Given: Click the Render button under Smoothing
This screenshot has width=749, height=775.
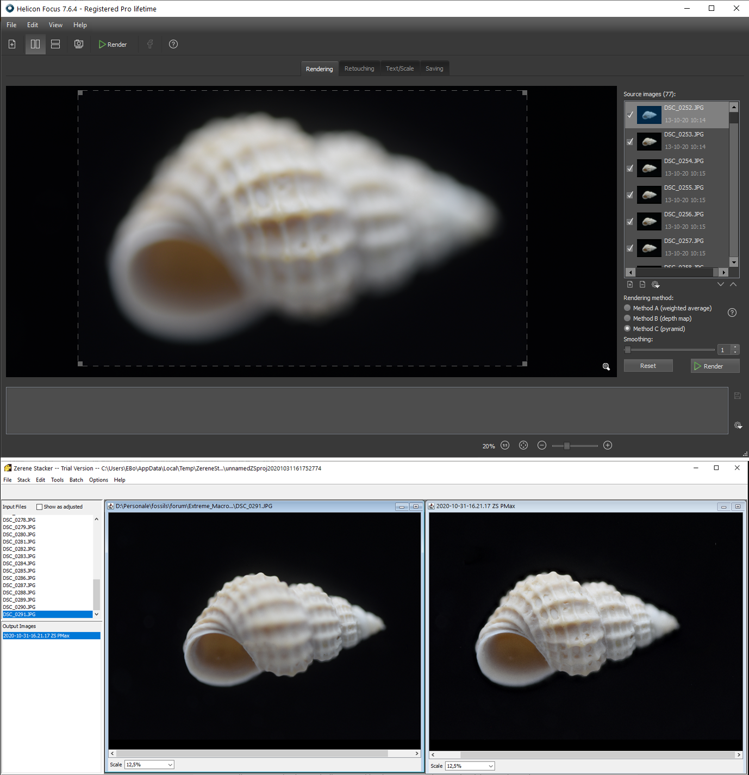Looking at the screenshot, I should click(715, 366).
